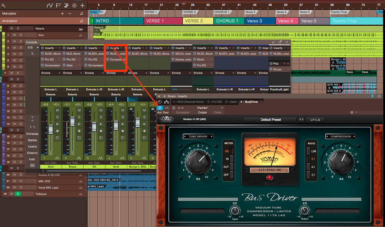Viewport: 385px width, 227px height.
Task: Go to next preset arrow beside Padrão
Action: 183,108
